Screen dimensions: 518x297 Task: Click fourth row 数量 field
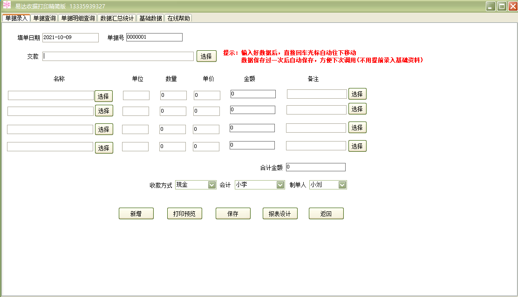(172, 147)
